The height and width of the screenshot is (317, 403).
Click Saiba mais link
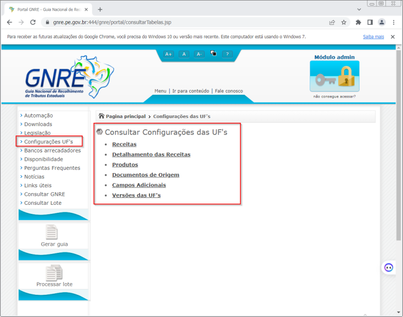(x=373, y=37)
